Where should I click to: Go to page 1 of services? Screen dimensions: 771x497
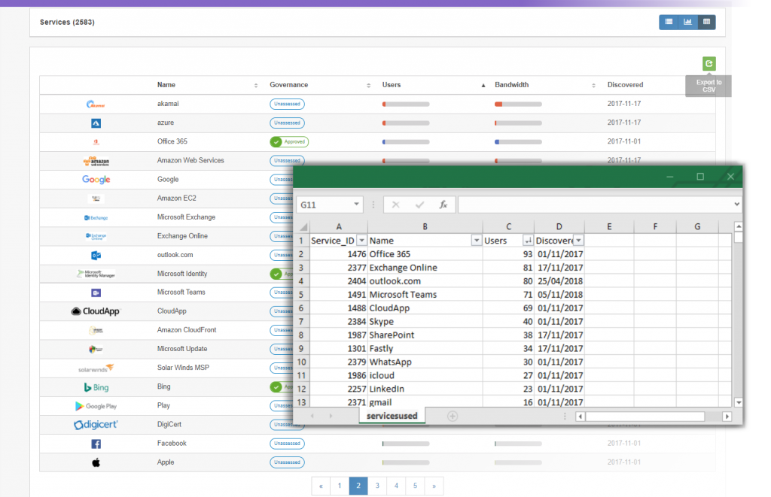coord(340,486)
